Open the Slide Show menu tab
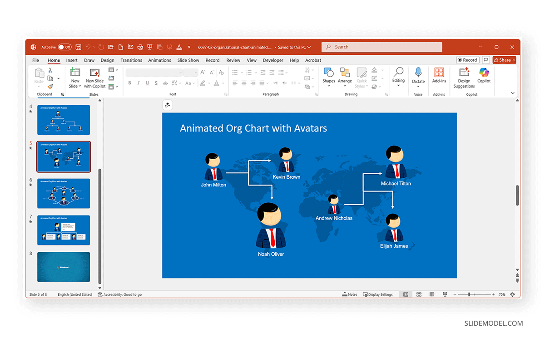The image size is (545, 337). [x=188, y=60]
